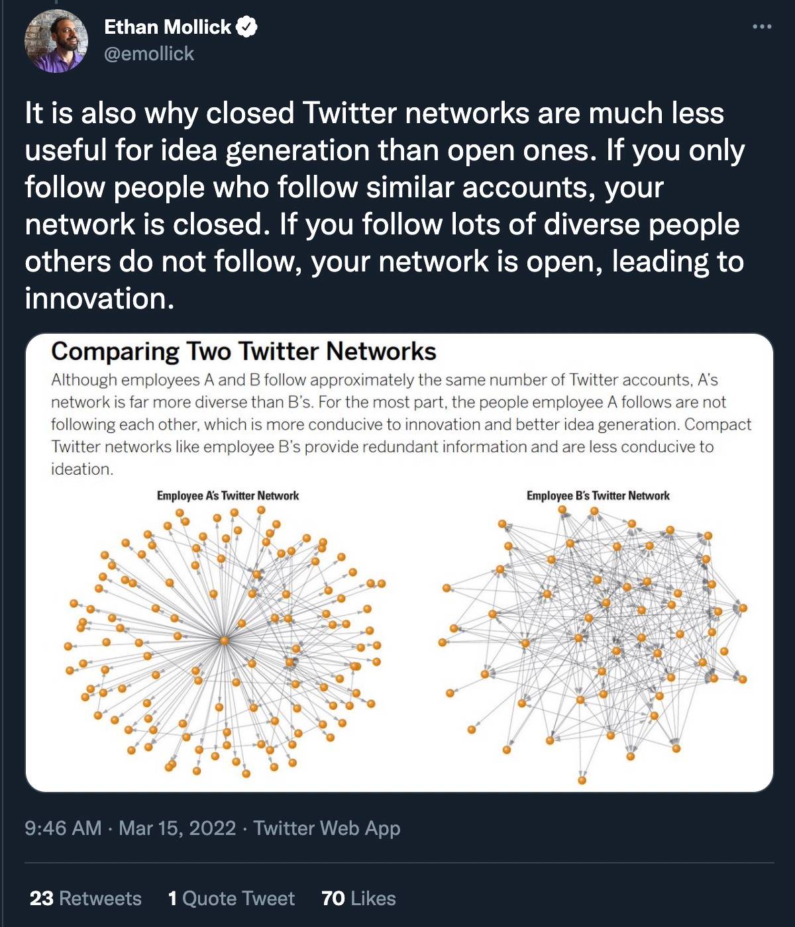795x927 pixels.
Task: Click the Employee A's Twitter Network label
Action: click(x=228, y=496)
